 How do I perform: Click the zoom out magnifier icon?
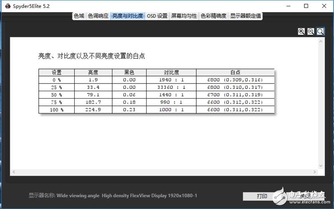coord(311,32)
